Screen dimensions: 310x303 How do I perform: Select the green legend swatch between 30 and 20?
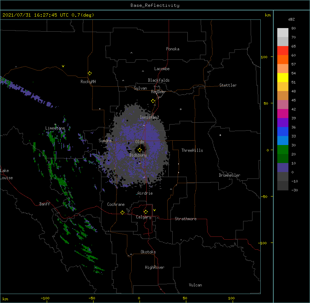pyautogui.click(x=283, y=150)
